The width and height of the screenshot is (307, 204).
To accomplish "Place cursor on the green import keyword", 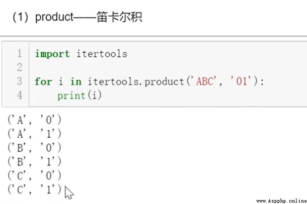I will click(x=52, y=54).
